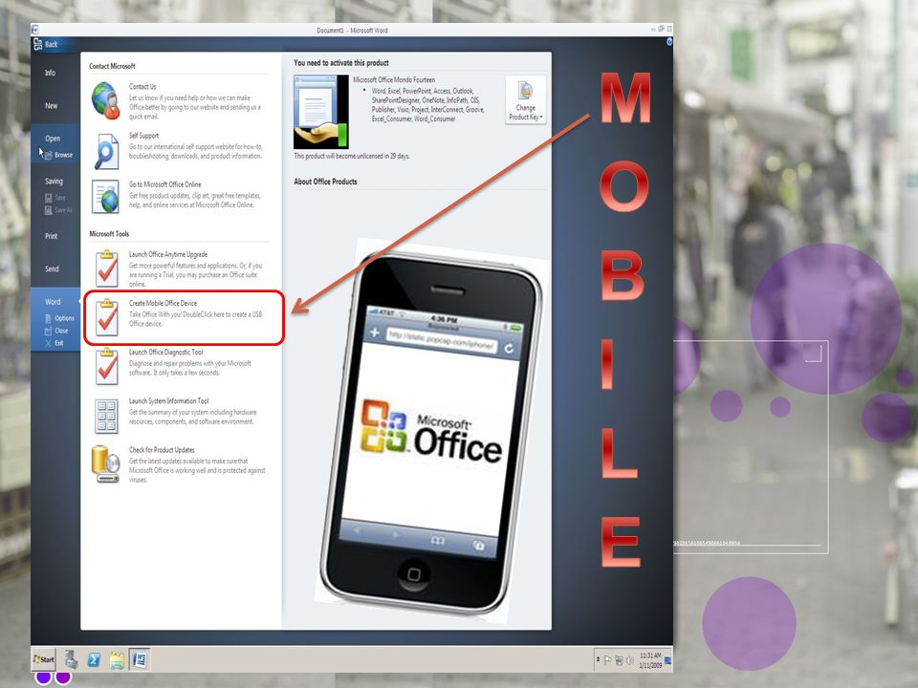Click the System Information Tool icon
The image size is (918, 688).
106,416
